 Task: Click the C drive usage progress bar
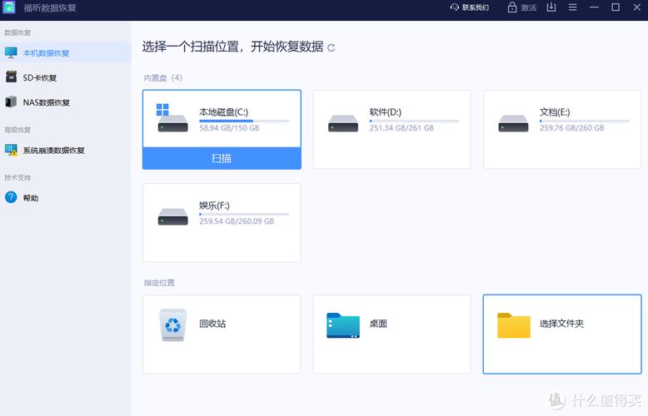pos(244,121)
